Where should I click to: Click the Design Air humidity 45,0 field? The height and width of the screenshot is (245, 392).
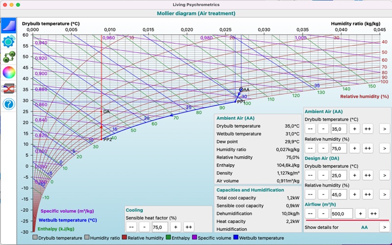coord(339,195)
